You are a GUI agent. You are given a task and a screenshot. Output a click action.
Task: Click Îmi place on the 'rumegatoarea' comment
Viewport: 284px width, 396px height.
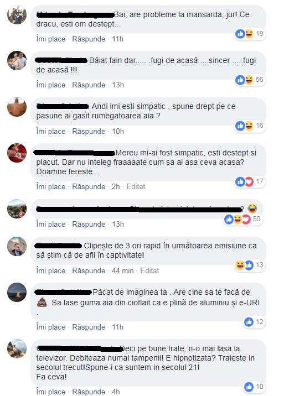pyautogui.click(x=51, y=131)
